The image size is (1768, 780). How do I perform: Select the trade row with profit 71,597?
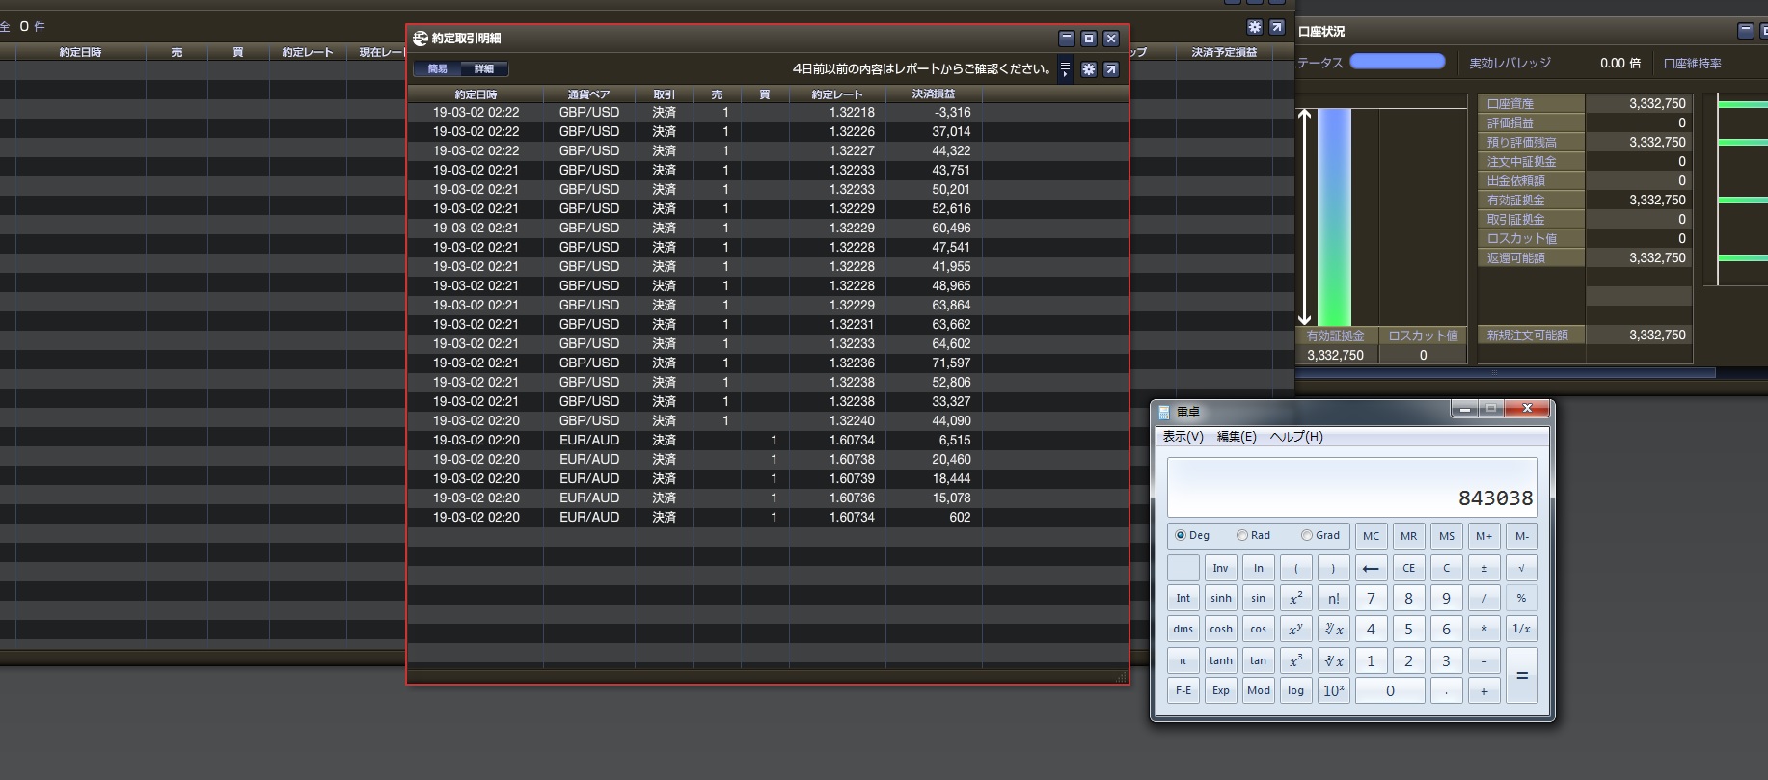(x=767, y=363)
